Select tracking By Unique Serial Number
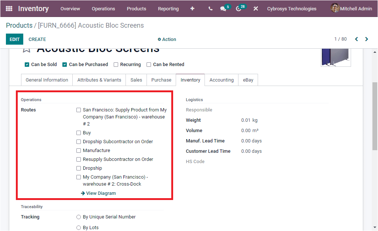Viewport: 378px width, 231px height. point(79,217)
